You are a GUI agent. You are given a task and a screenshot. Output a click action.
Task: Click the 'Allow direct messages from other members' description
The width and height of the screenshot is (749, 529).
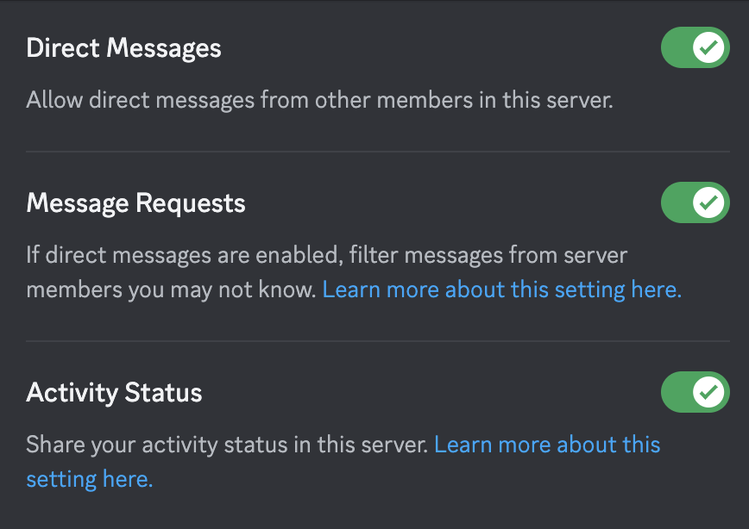319,100
